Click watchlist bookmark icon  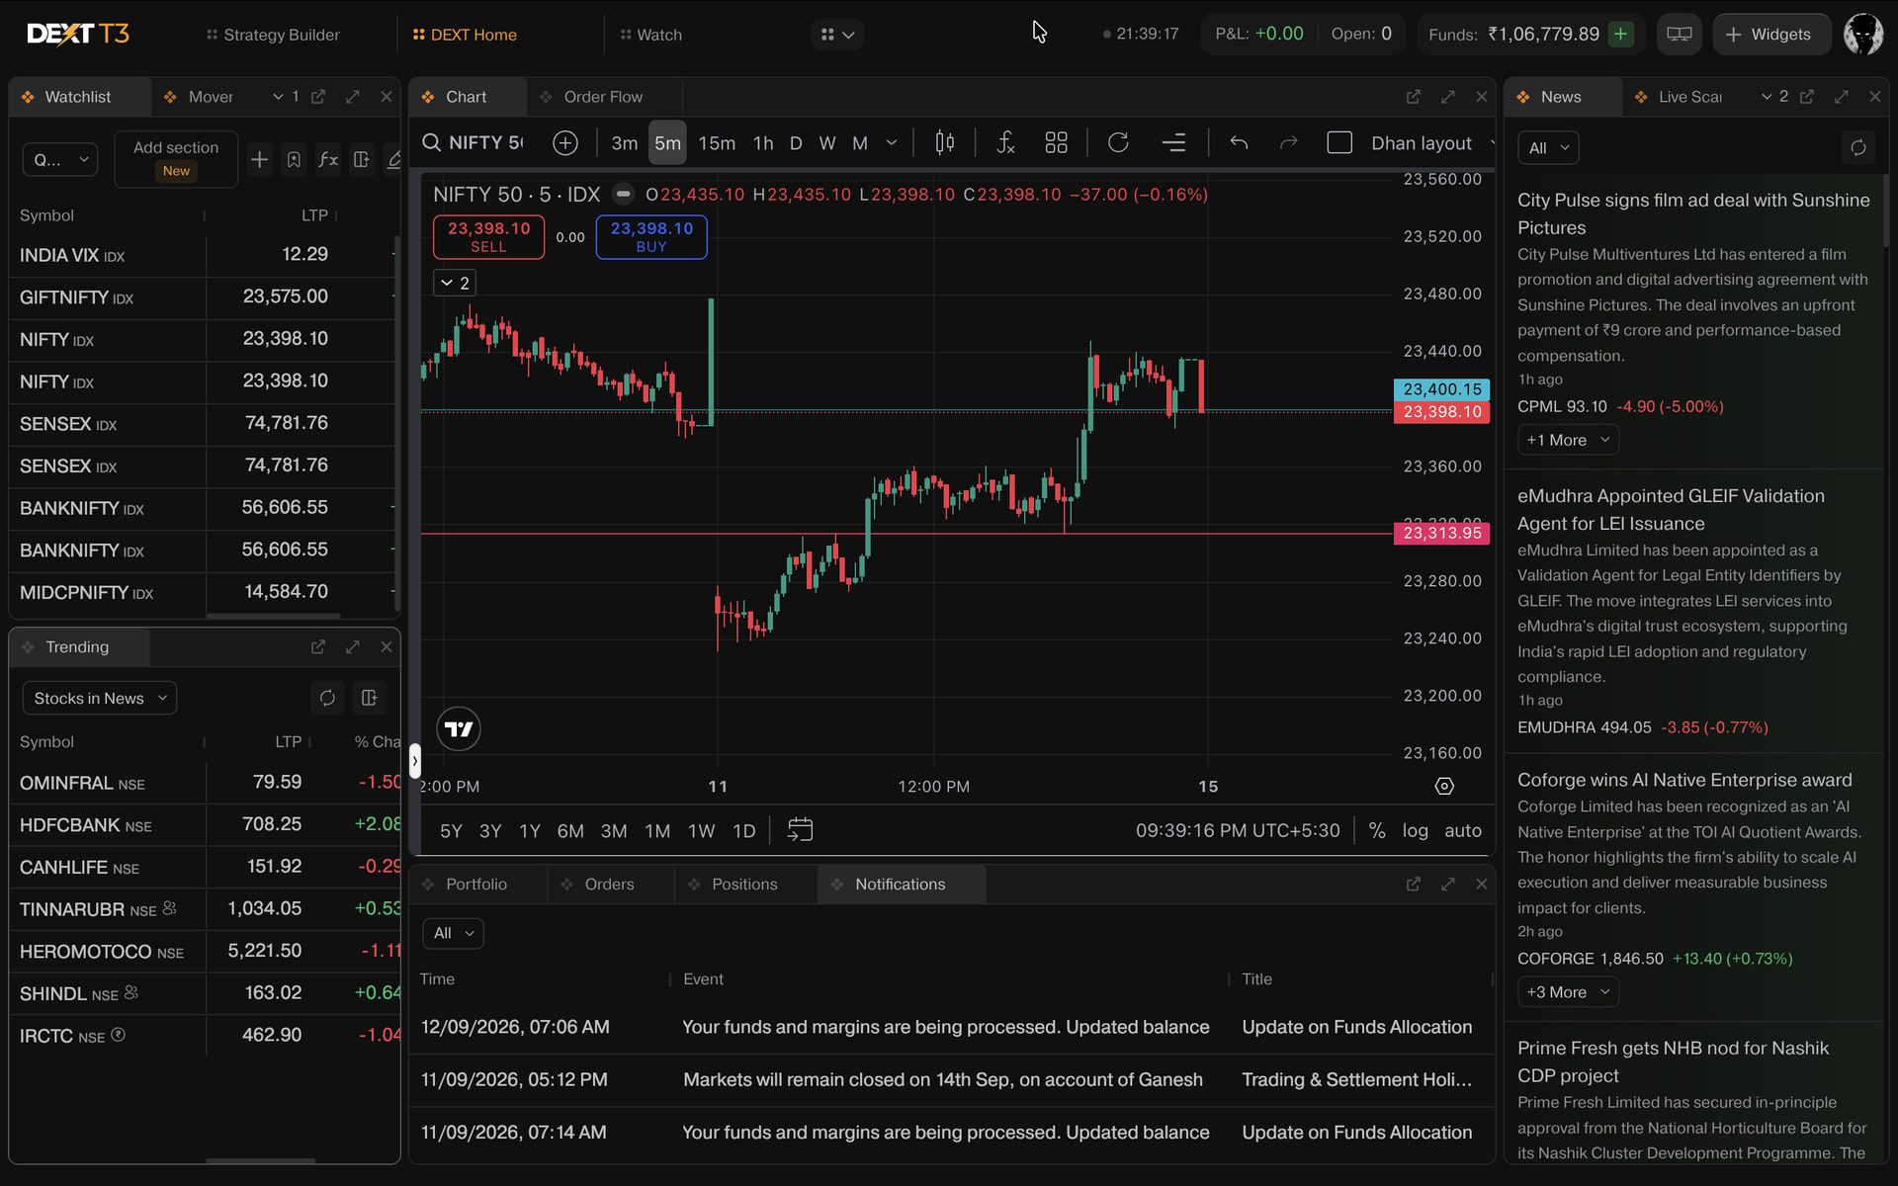[294, 159]
